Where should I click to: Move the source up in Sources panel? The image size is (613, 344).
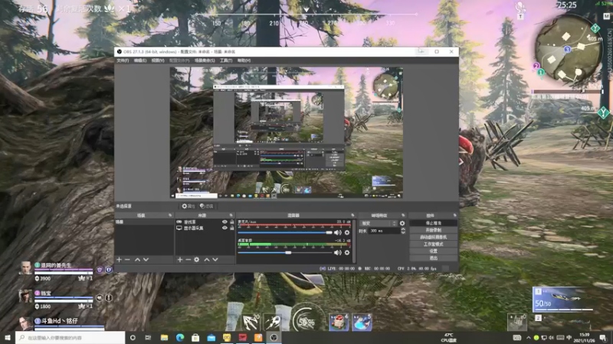207,259
